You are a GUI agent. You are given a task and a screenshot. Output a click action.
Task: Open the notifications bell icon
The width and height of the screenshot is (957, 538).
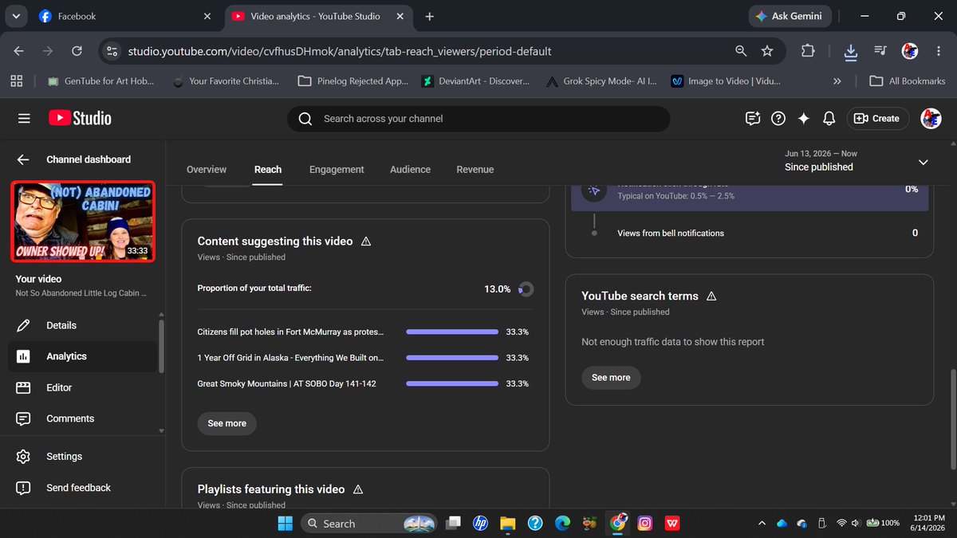click(x=829, y=118)
